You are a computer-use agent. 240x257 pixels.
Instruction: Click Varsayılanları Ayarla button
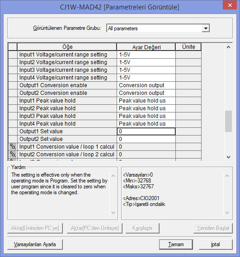35,244
